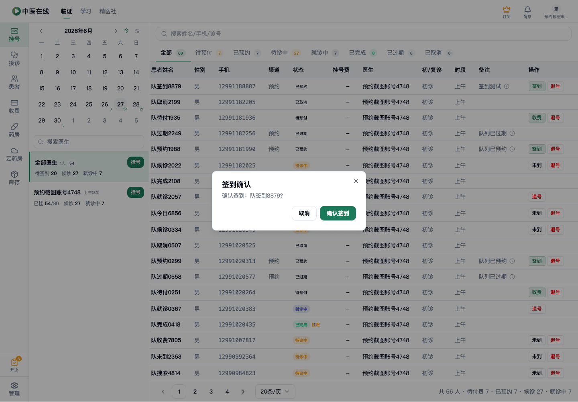Go to previous month in calendar
The width and height of the screenshot is (578, 402).
(x=41, y=31)
